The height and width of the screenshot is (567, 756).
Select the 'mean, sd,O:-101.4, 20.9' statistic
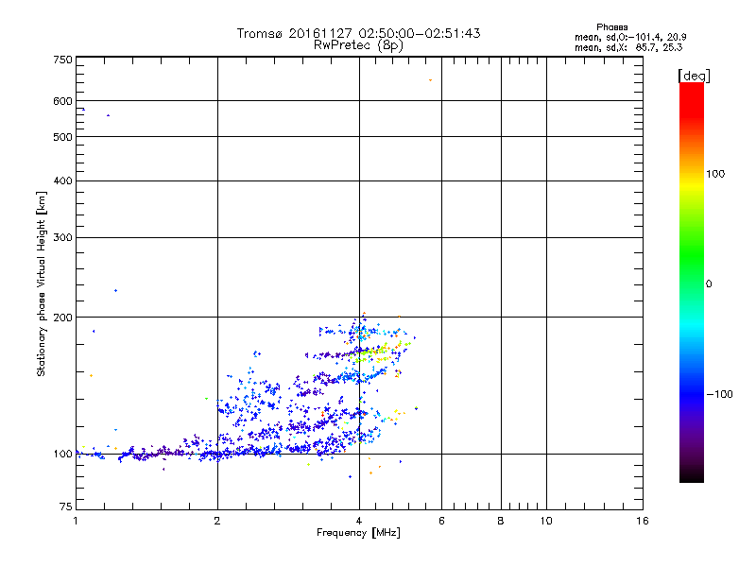[630, 37]
